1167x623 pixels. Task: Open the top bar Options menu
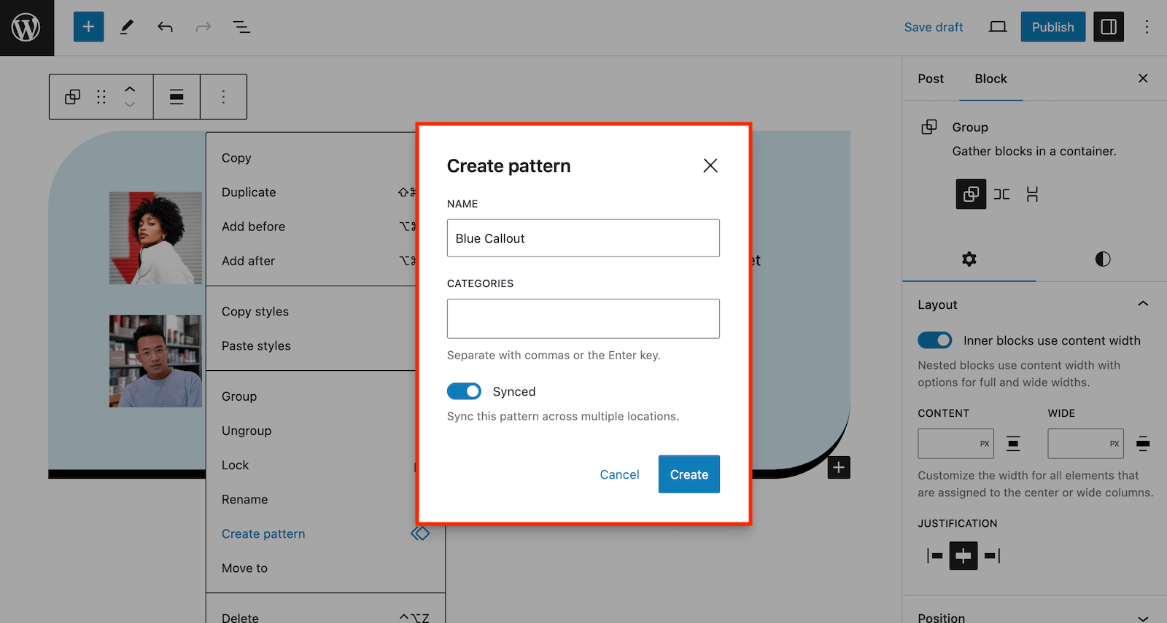pyautogui.click(x=1147, y=27)
